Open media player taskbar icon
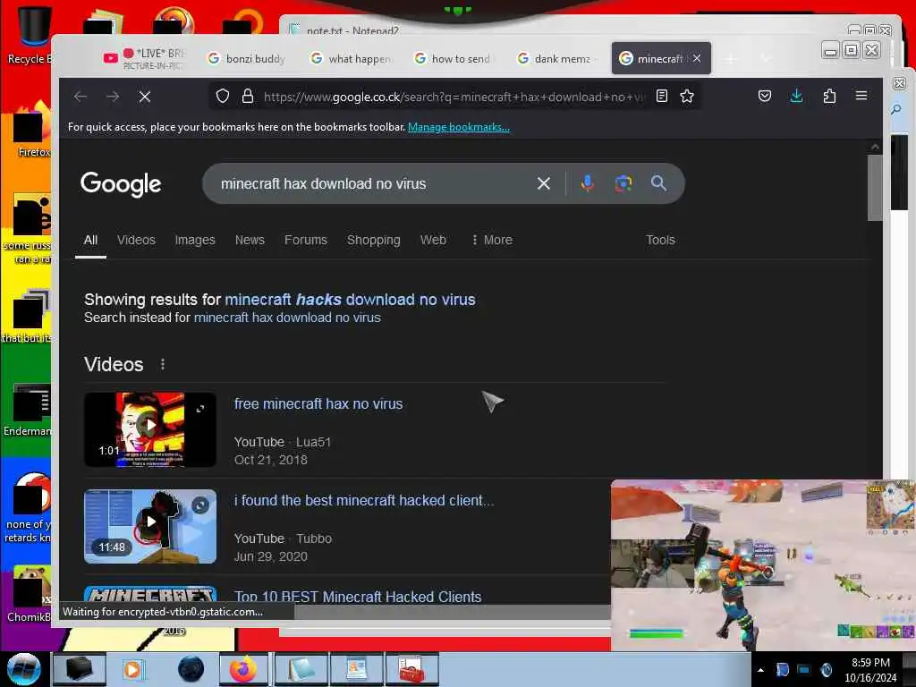 [x=132, y=669]
